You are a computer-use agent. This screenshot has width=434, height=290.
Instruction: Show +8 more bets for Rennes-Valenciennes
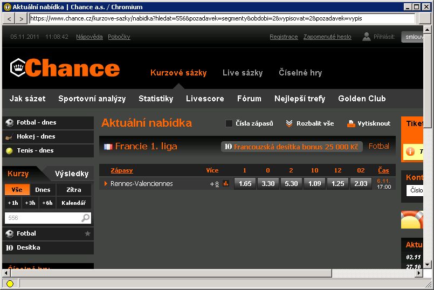point(215,184)
